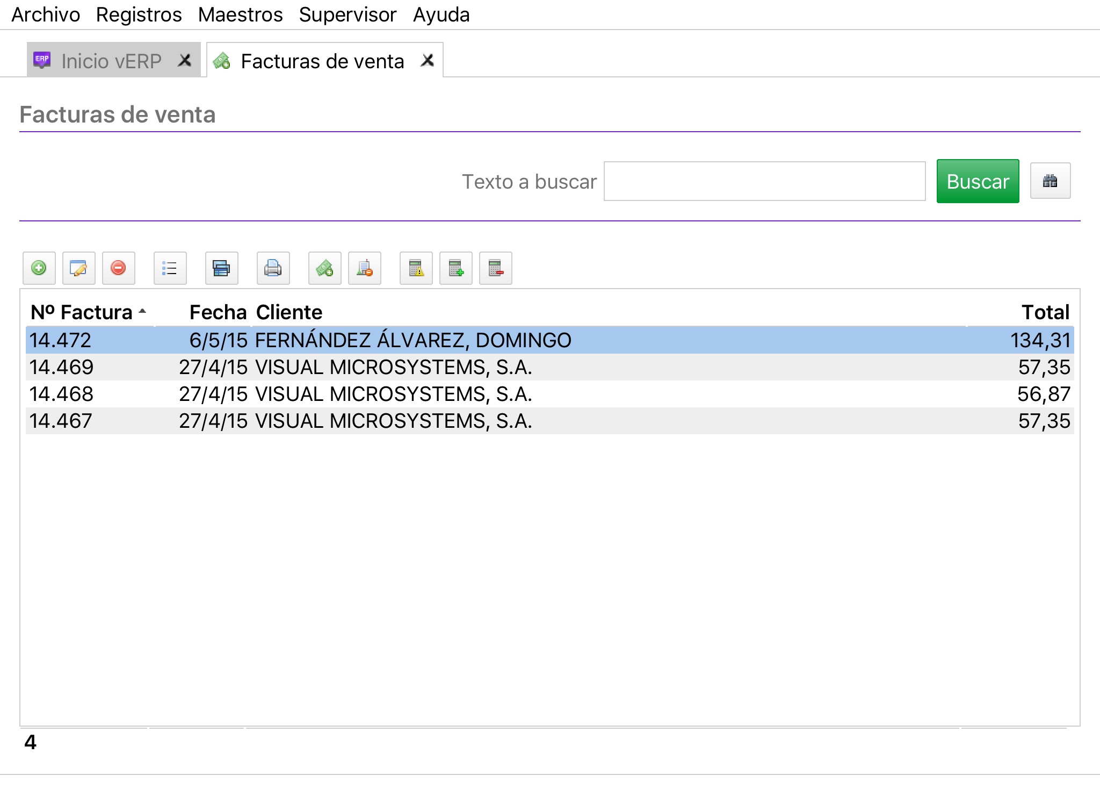The height and width of the screenshot is (804, 1100).
Task: Click the green money plus icon
Action: pos(325,268)
